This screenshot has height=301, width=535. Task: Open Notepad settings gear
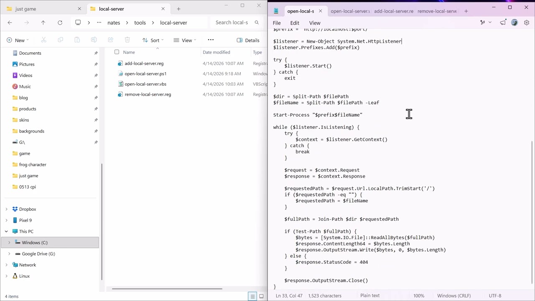(x=527, y=23)
